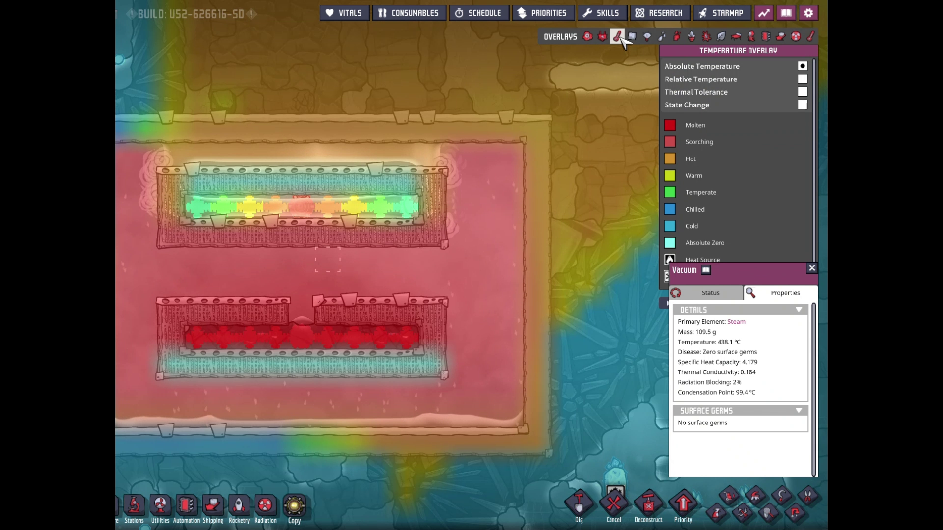Click the Chilled blue legend swatch
Screen dimensions: 943x530
pos(670,209)
